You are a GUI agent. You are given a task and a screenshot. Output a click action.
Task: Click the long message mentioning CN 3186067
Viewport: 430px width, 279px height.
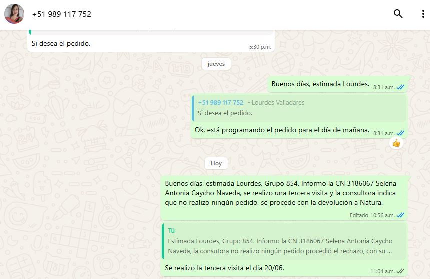(281, 193)
